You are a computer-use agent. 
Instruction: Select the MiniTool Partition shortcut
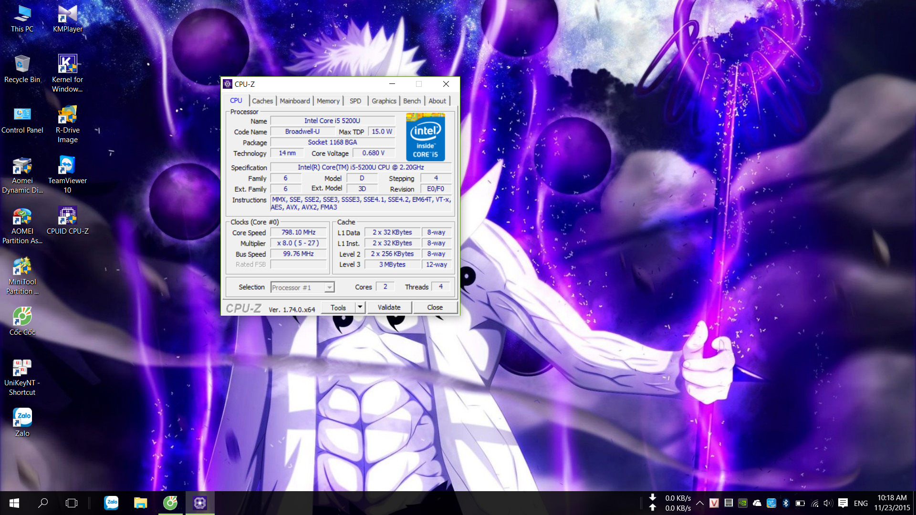[x=22, y=277]
